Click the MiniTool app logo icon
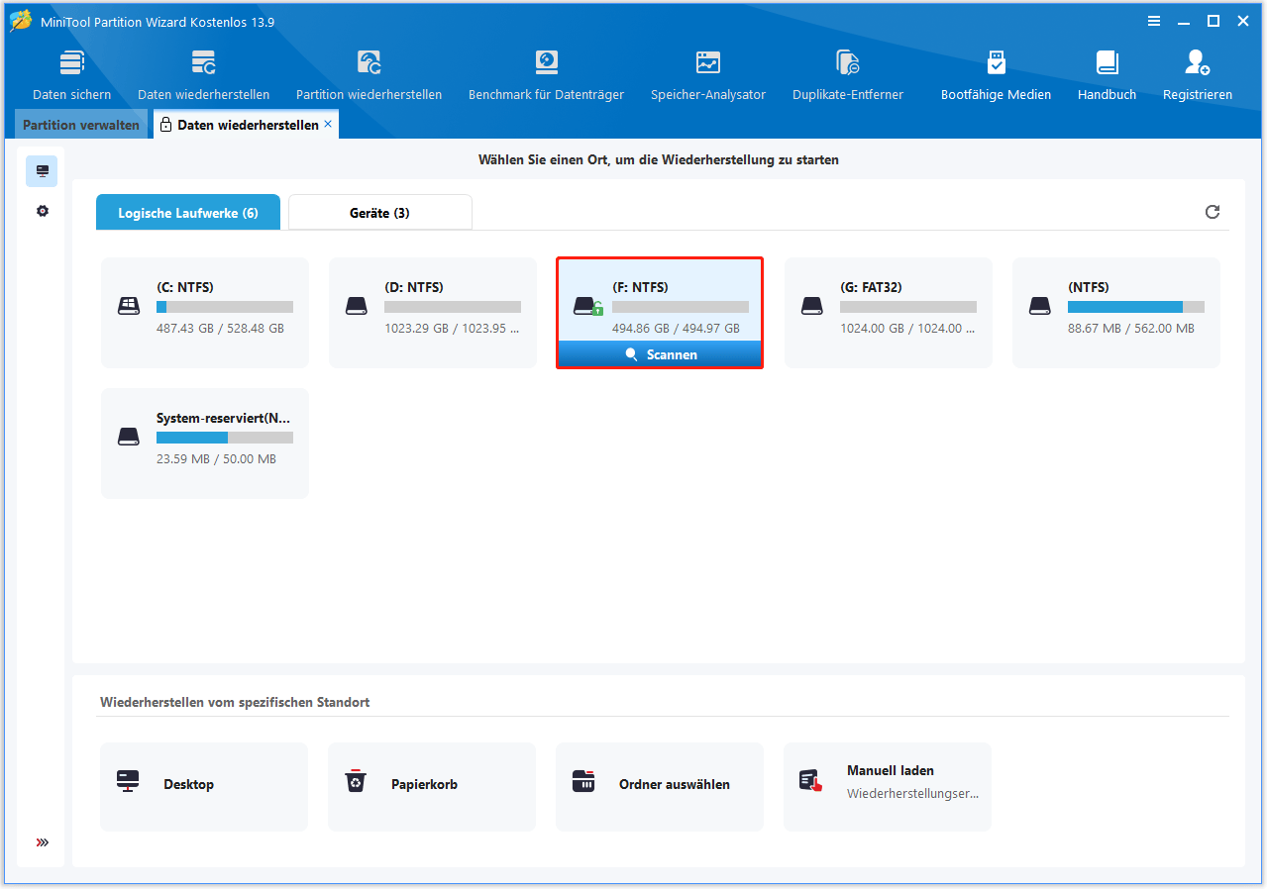Viewport: 1267px width, 889px height. pos(21,21)
